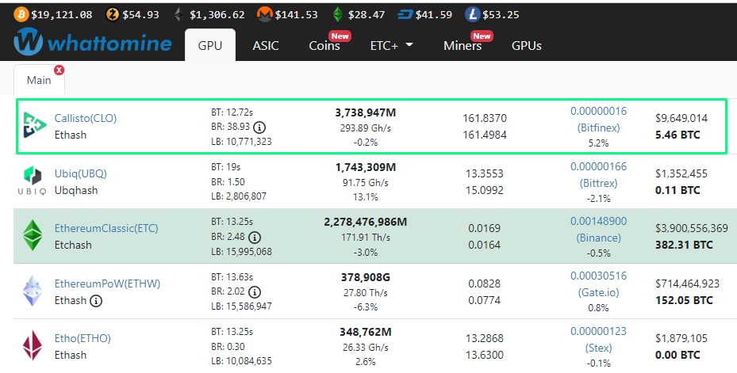Click the Bitcoin price ticker icon
The width and height of the screenshot is (737, 373).
(x=21, y=14)
